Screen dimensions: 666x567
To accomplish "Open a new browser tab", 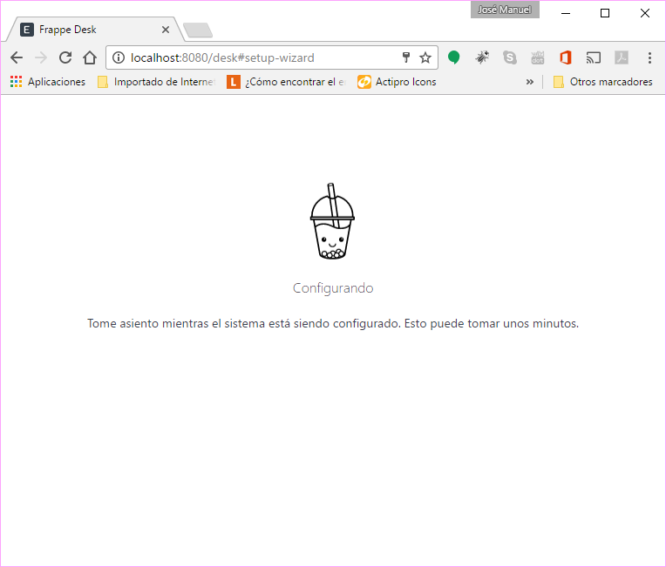I will [198, 31].
